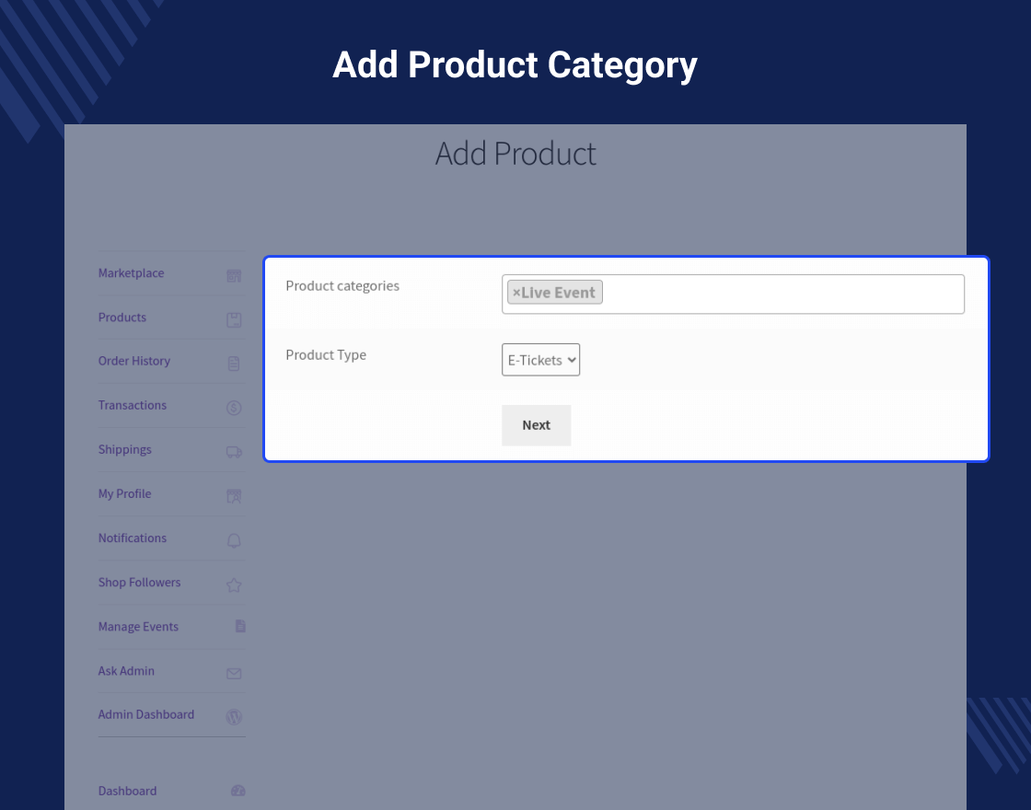Viewport: 1031px width, 810px height.
Task: Open the Notifications bell icon
Action: 233,539
